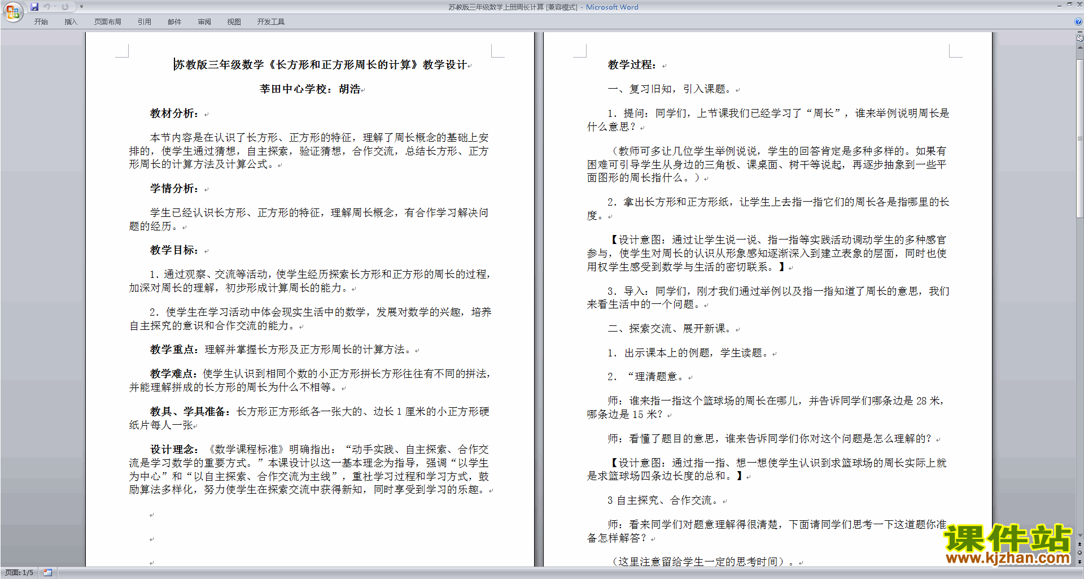Open the round Office button menu
1084x579 pixels.
[x=12, y=11]
